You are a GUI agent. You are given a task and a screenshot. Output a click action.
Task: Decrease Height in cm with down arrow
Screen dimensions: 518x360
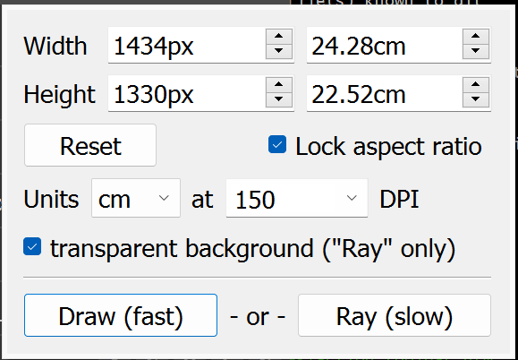click(x=476, y=99)
